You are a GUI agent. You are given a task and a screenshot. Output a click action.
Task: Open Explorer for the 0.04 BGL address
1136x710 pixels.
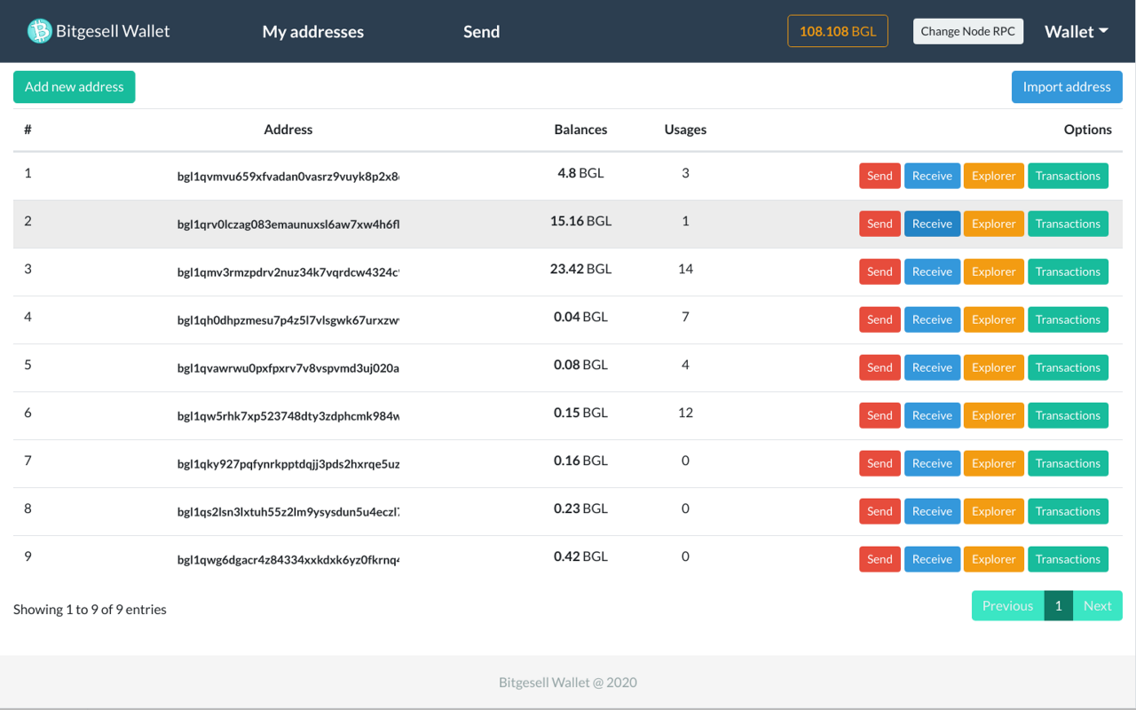(994, 319)
